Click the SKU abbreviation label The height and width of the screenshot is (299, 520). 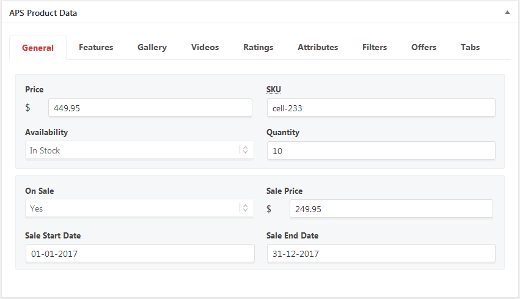[274, 89]
